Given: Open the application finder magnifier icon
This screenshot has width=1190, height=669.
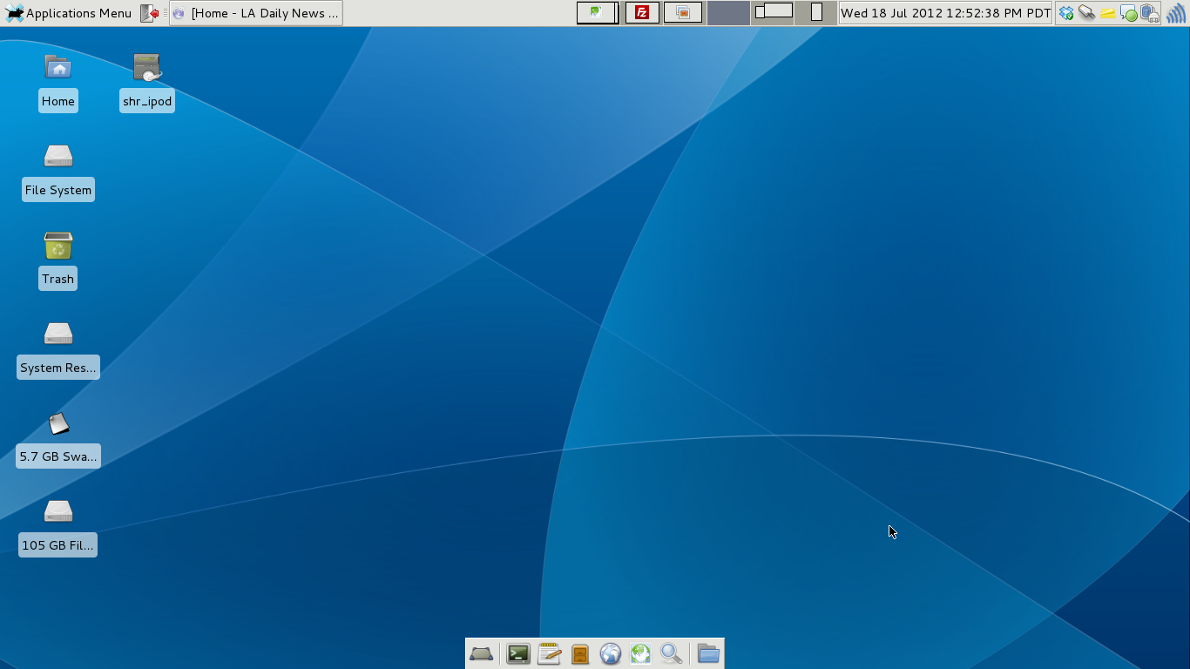Looking at the screenshot, I should pos(671,653).
